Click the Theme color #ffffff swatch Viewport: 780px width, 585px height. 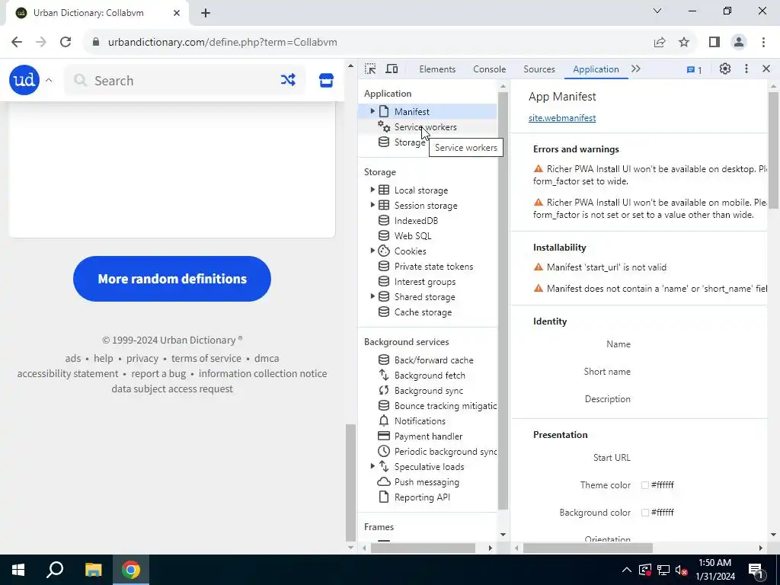click(645, 485)
